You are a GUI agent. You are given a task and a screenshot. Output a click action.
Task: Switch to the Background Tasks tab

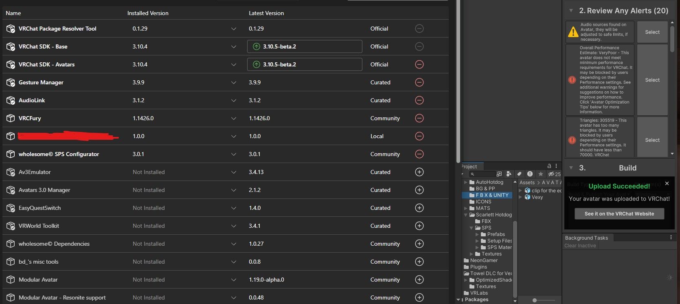click(588, 238)
